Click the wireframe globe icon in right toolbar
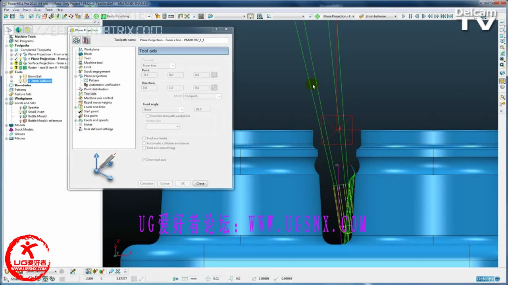Viewport: 508px width, 285px height. (x=502, y=87)
